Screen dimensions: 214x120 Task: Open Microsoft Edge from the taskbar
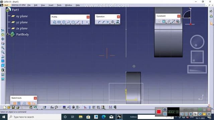104,117
